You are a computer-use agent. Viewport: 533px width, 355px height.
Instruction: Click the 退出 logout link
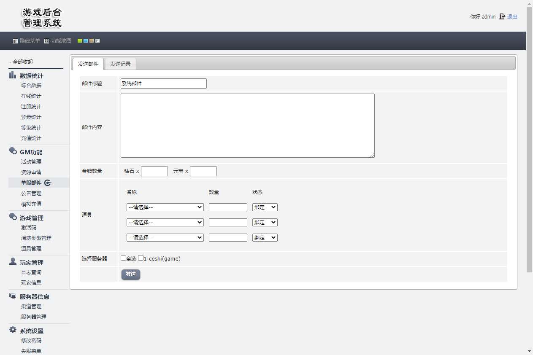click(x=512, y=17)
